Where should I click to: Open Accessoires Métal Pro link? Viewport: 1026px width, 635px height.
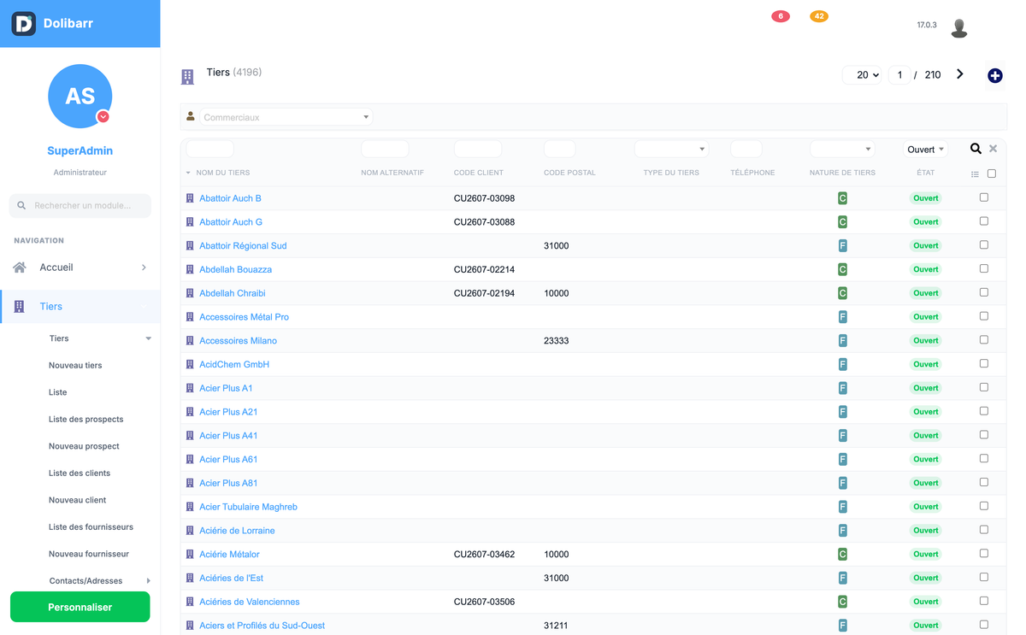pyautogui.click(x=244, y=317)
